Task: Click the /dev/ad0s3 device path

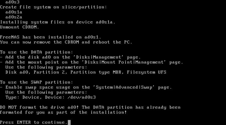Action: coord(82,97)
